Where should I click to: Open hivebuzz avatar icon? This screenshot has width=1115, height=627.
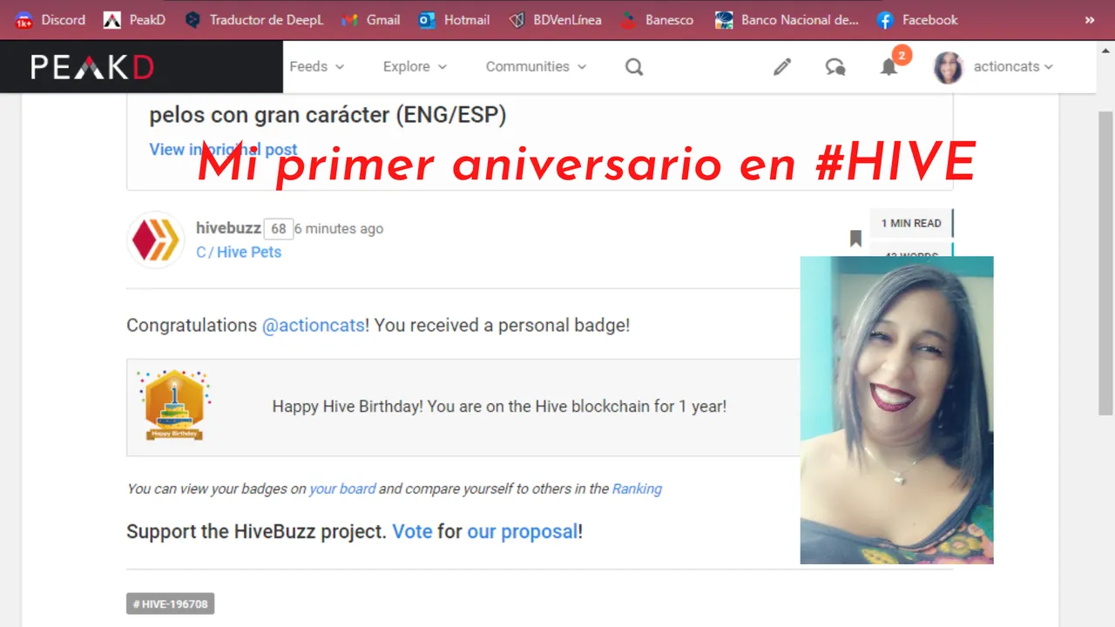click(x=157, y=240)
